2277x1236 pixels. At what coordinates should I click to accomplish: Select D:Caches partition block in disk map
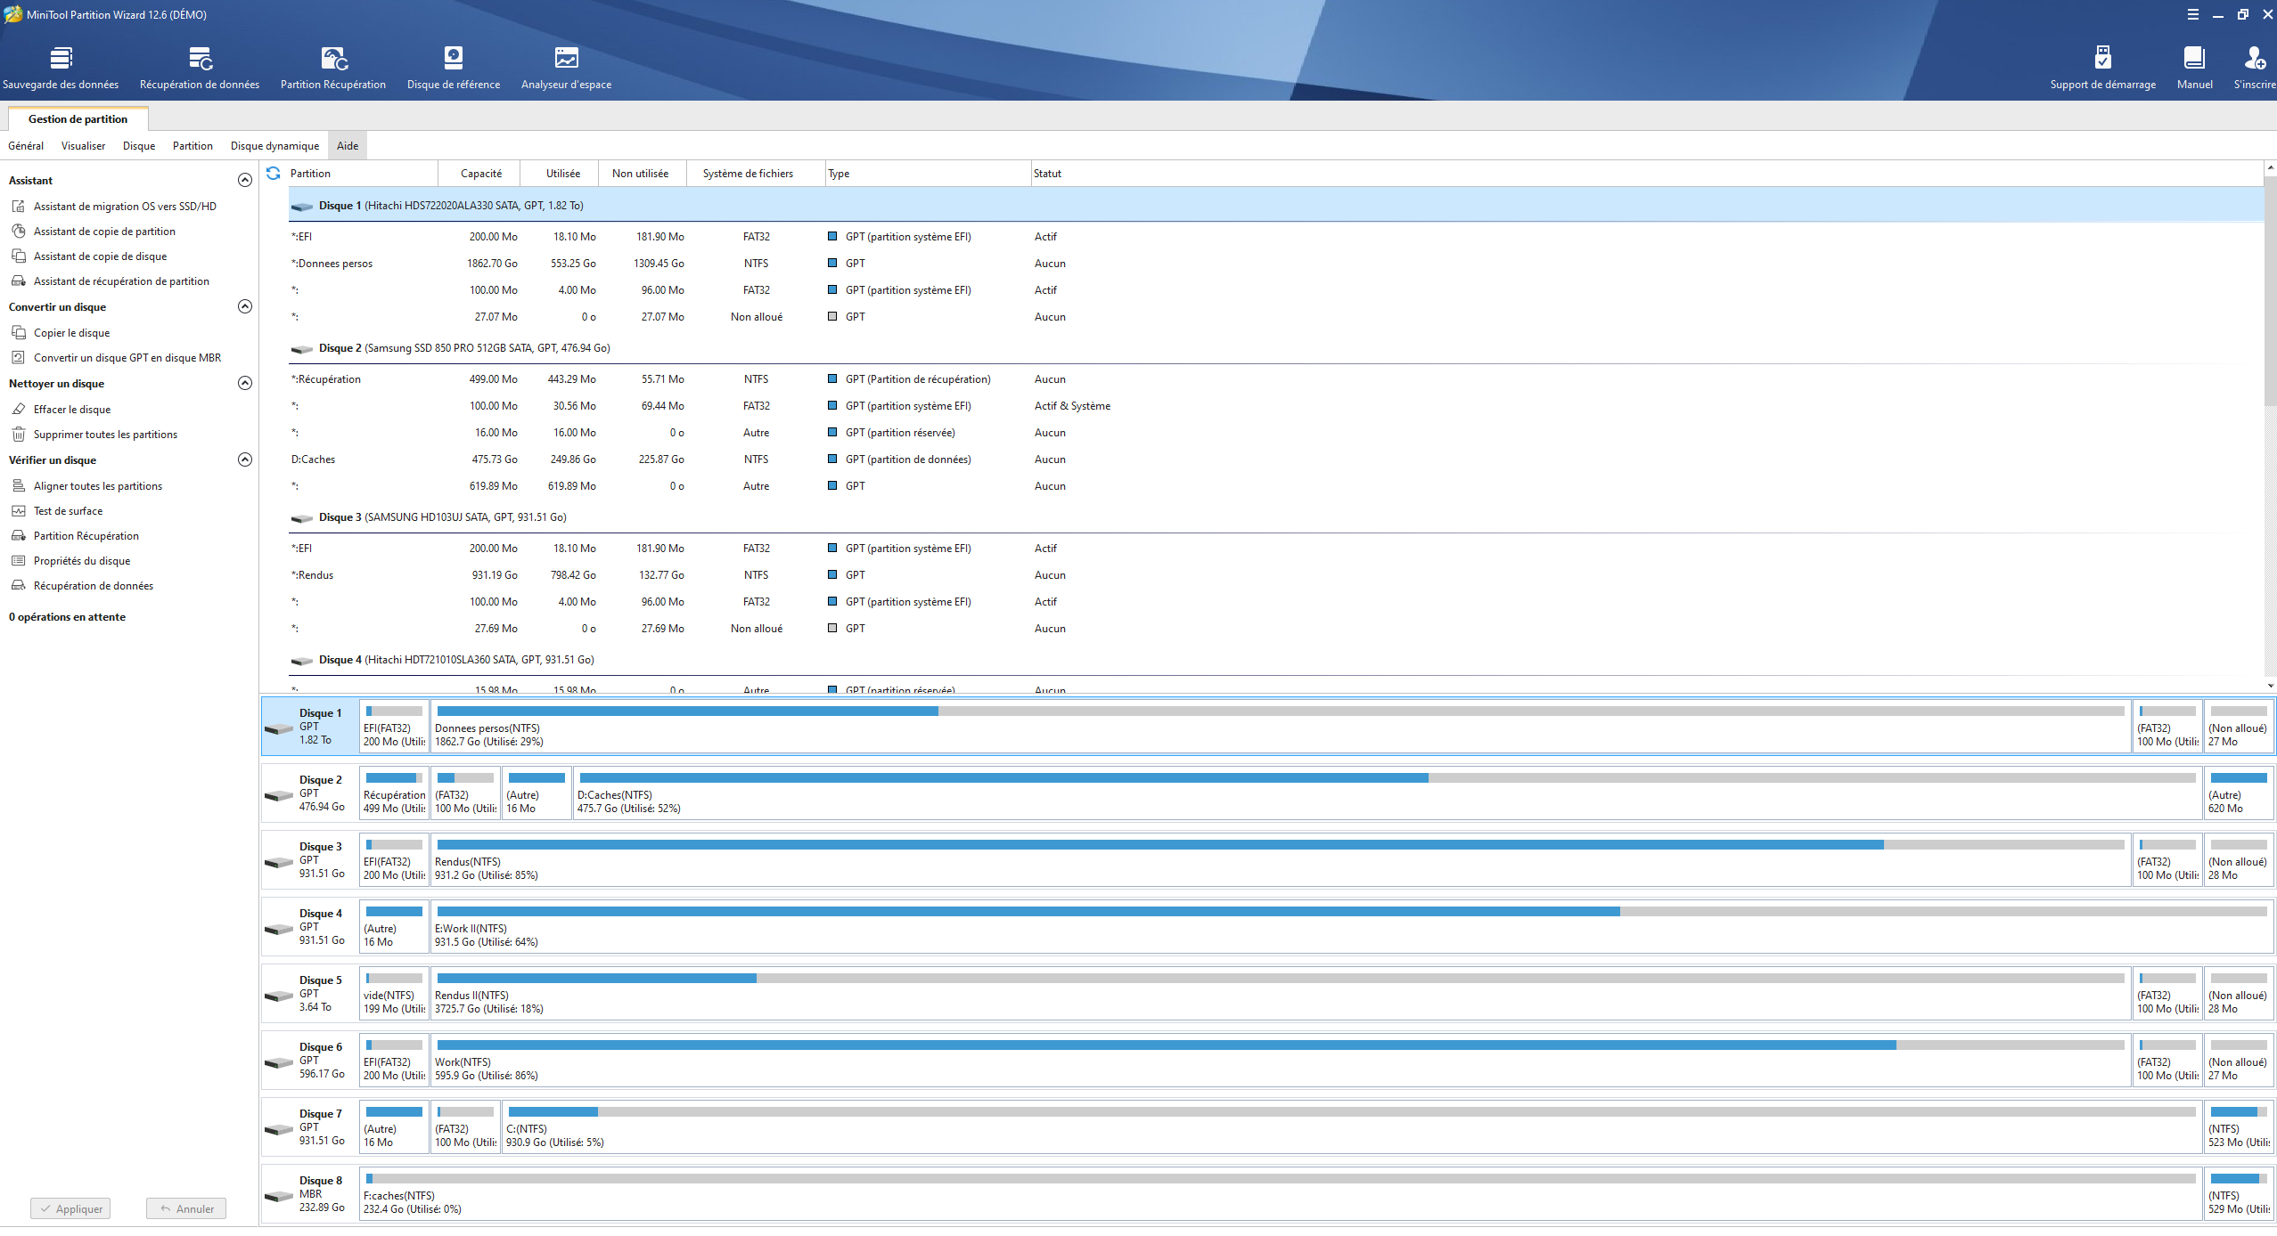tap(1386, 793)
